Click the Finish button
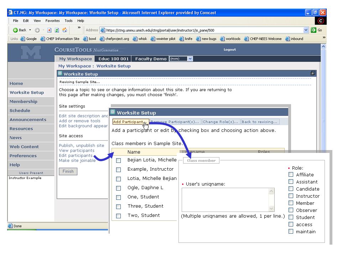Viewport: 342px width, 256px height. pyautogui.click(x=68, y=171)
